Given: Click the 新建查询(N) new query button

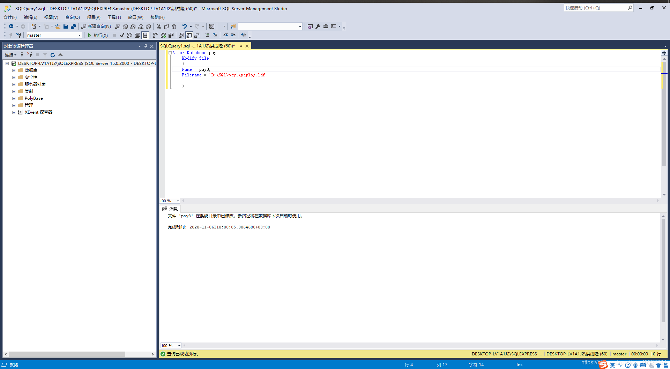Looking at the screenshot, I should coord(96,26).
